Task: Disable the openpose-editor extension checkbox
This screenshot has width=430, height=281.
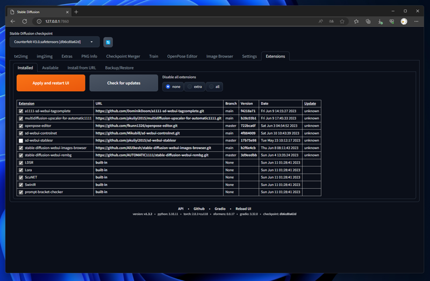Action: coord(21,126)
